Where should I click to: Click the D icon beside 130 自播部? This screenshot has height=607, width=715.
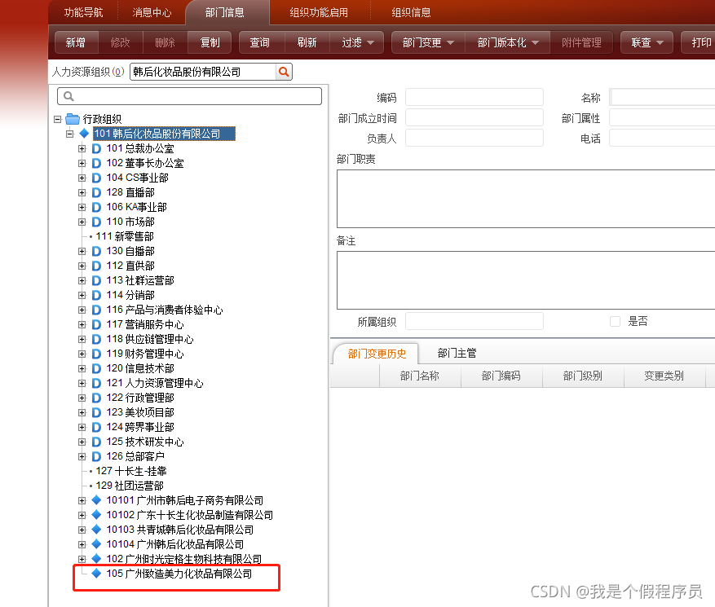pos(96,251)
